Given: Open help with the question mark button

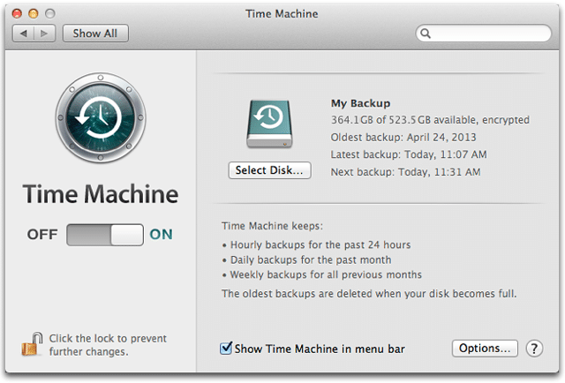Looking at the screenshot, I should pyautogui.click(x=534, y=349).
